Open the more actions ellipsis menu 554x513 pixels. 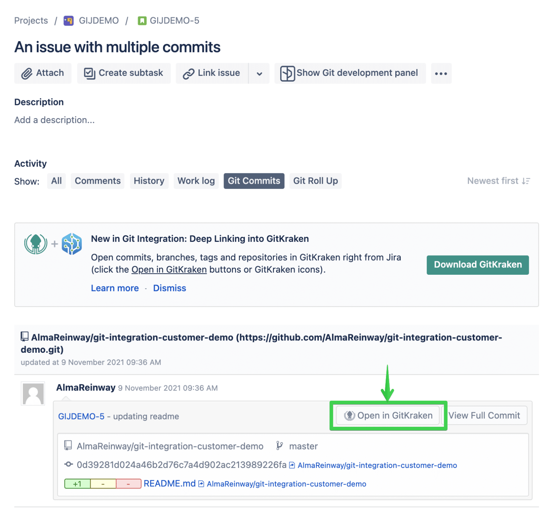(441, 73)
